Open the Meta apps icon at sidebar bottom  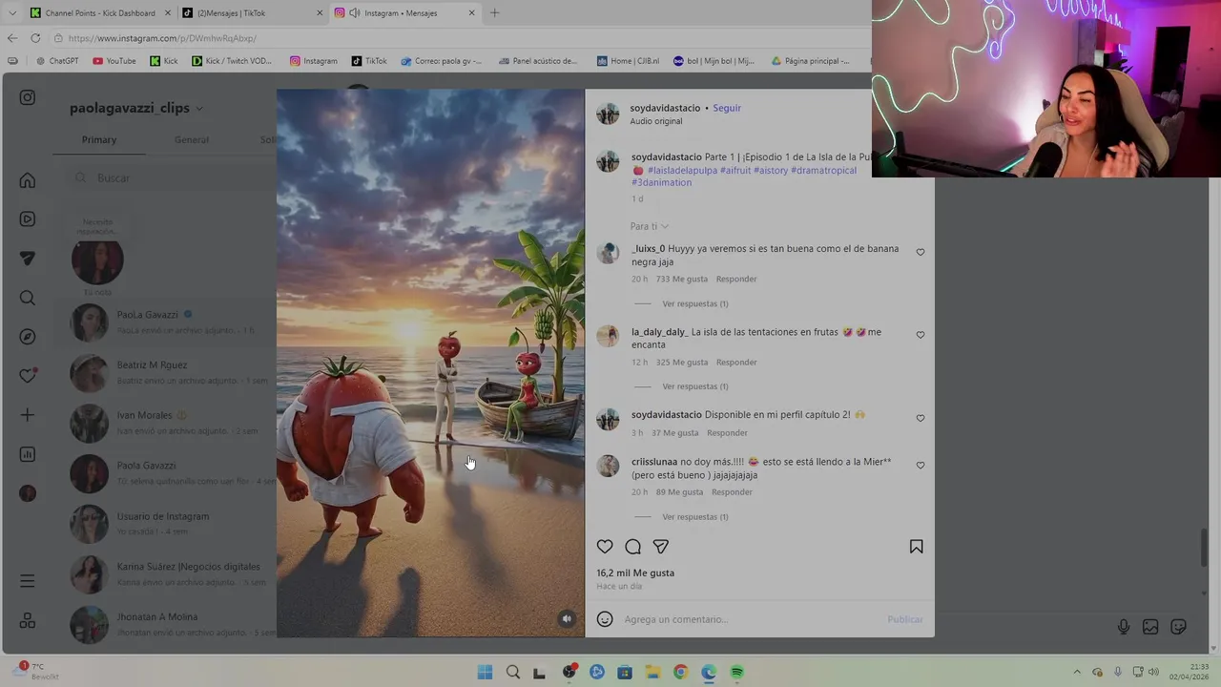pyautogui.click(x=28, y=620)
